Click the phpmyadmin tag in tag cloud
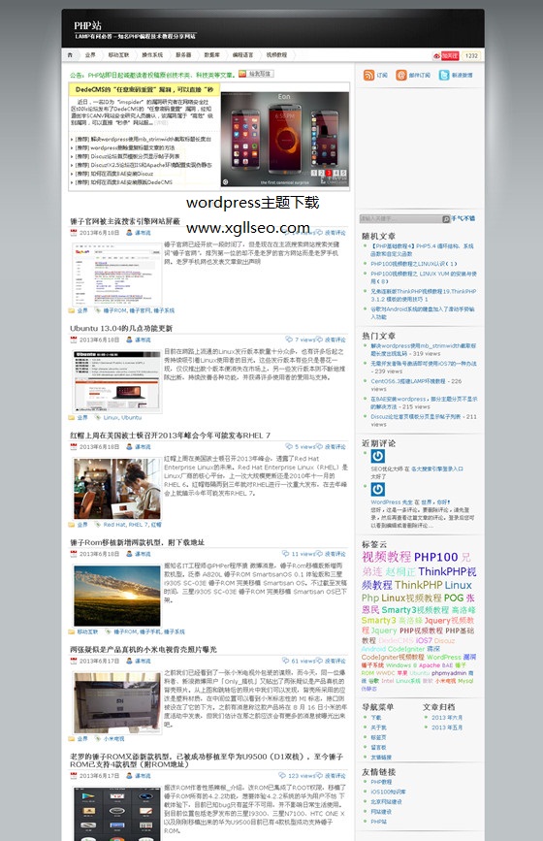543x841 pixels. (449, 672)
